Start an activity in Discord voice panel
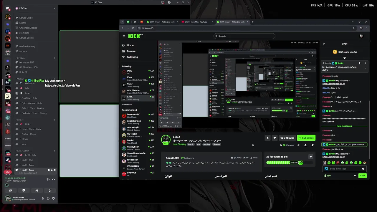 (37, 191)
